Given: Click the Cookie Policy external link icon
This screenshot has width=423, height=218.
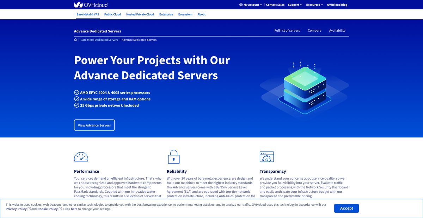Looking at the screenshot, I should coord(60,209).
